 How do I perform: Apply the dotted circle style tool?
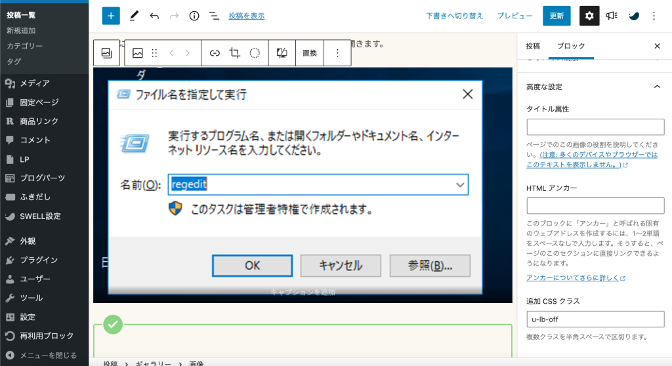(255, 52)
